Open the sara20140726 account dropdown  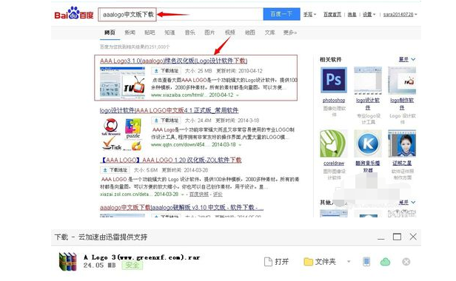point(400,14)
